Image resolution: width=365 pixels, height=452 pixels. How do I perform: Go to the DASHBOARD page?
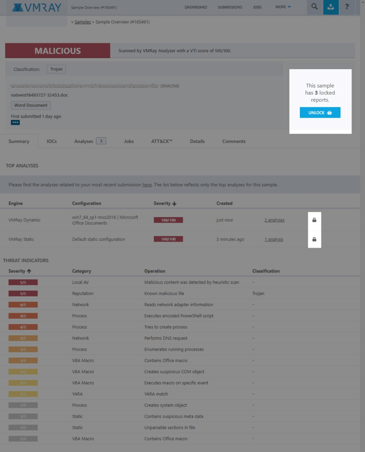pos(197,8)
